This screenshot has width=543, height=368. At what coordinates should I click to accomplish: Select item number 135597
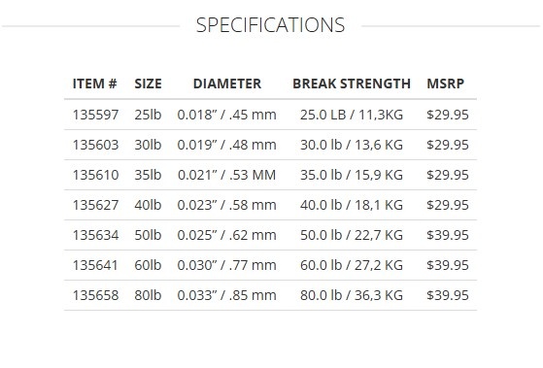pyautogui.click(x=95, y=115)
